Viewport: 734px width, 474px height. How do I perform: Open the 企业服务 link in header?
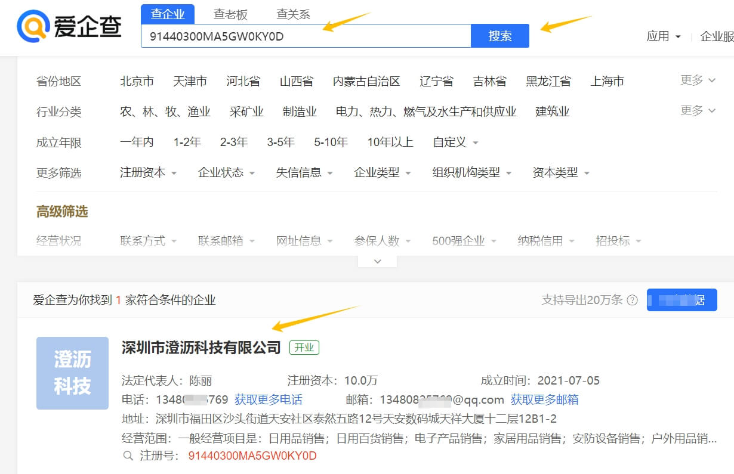[x=717, y=36]
